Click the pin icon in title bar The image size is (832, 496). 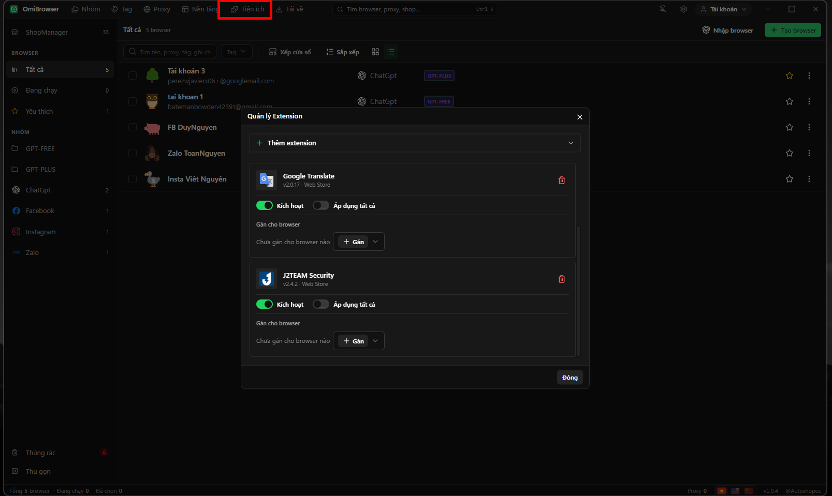click(663, 9)
